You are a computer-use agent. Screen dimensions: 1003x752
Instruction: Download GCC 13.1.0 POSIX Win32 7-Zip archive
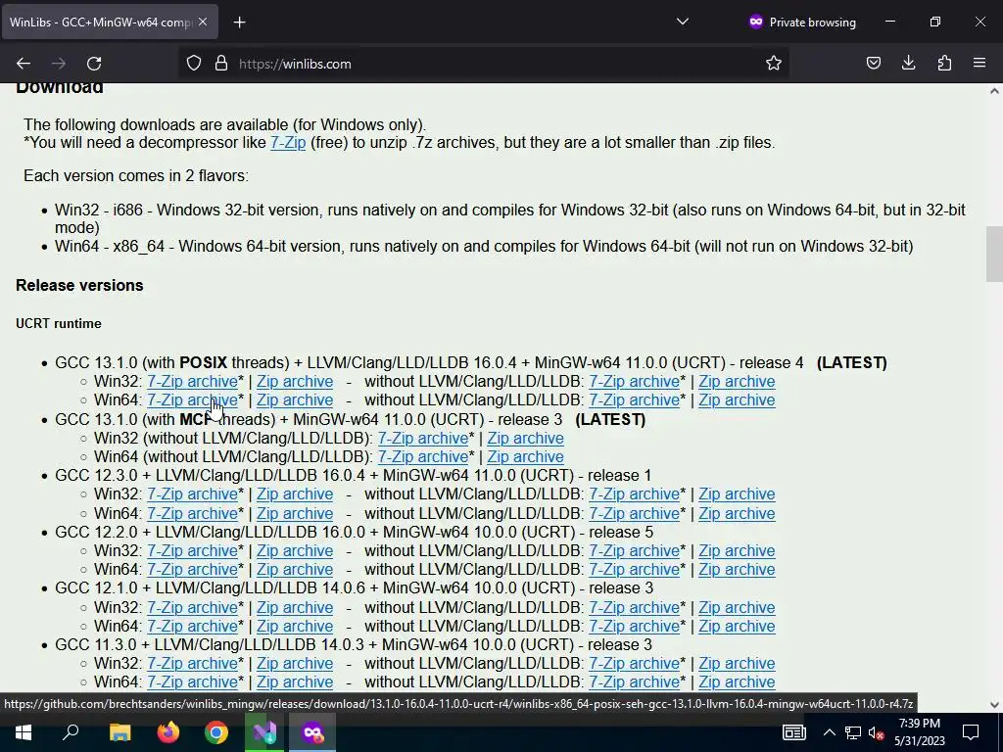[193, 381]
